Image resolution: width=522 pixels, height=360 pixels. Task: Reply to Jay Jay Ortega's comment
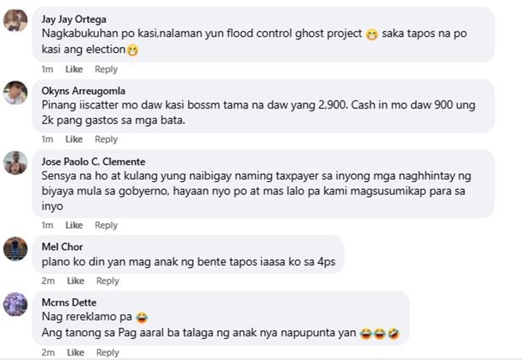(106, 69)
